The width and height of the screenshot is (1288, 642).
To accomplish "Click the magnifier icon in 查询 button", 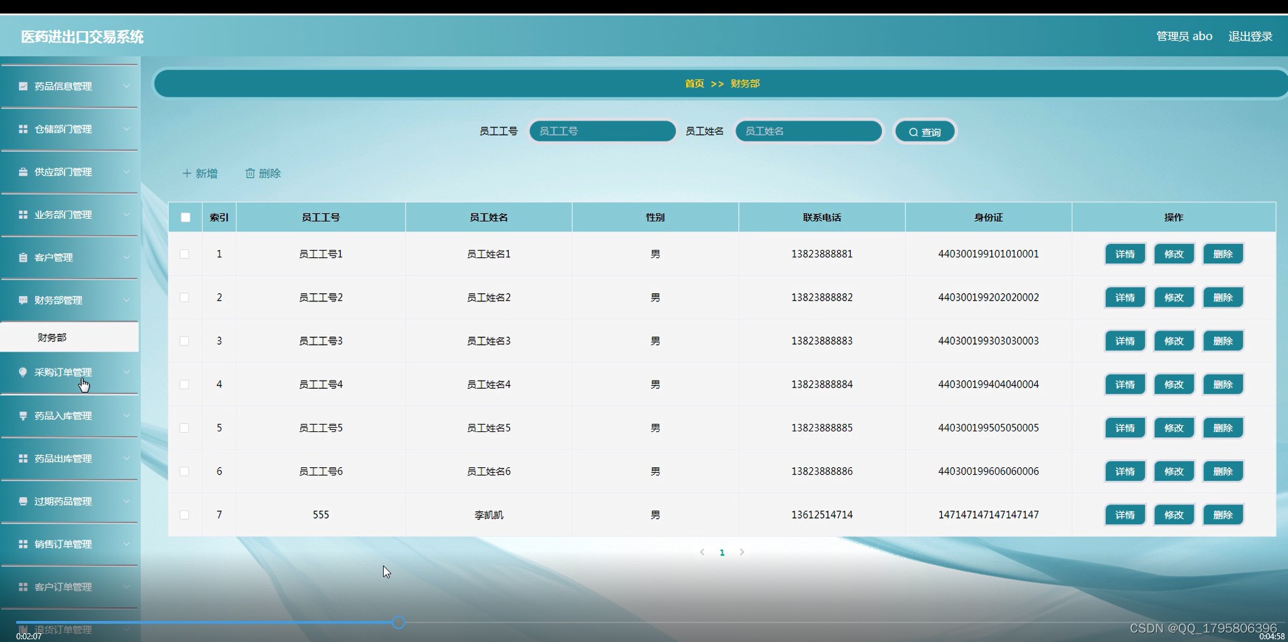I will click(913, 132).
